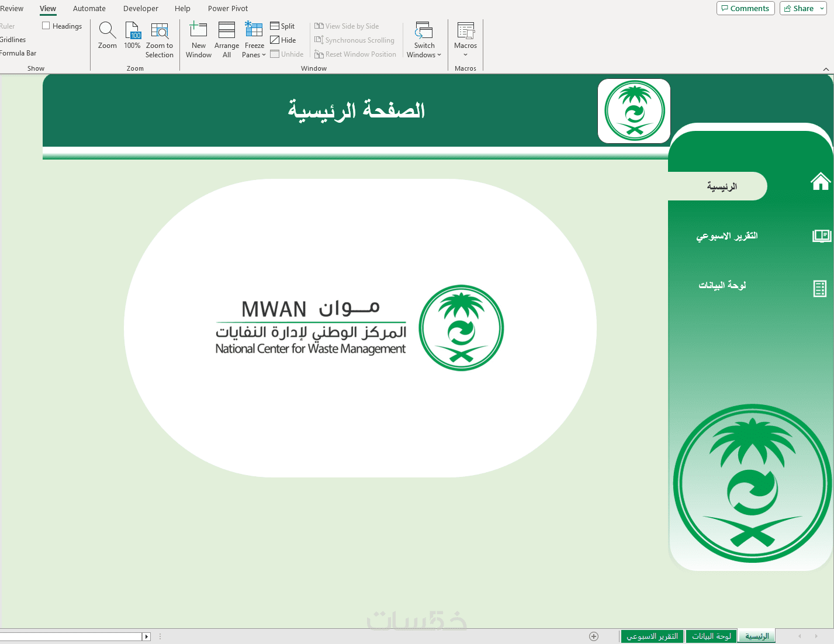Toggle the Formula Bar option
Image resolution: width=834 pixels, height=644 pixels.
point(18,53)
